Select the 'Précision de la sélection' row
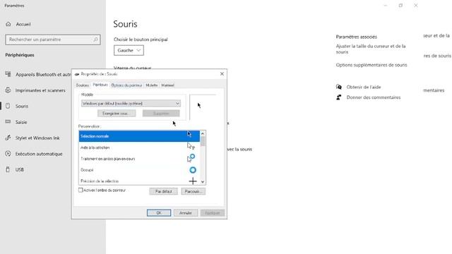The height and width of the screenshot is (254, 452). tap(139, 181)
